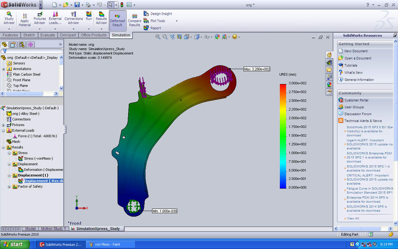Image resolution: width=398 pixels, height=249 pixels.
Task: Open Plot Tools
Action: coord(154,21)
